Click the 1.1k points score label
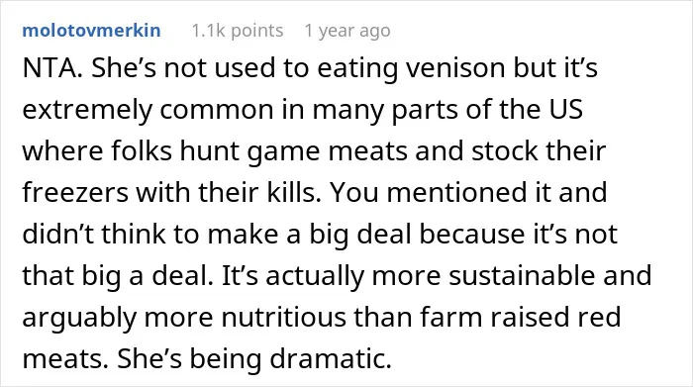Viewport: 693px width, 387px height. point(238,31)
